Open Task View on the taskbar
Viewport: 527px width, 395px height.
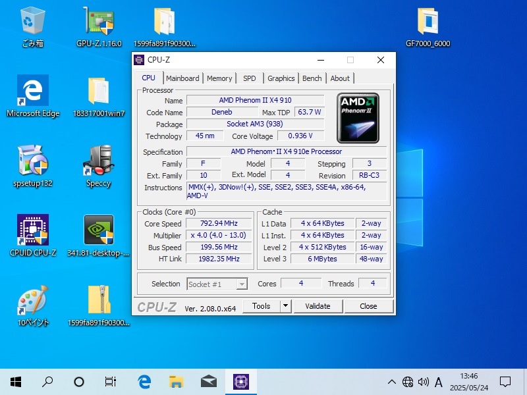point(111,382)
